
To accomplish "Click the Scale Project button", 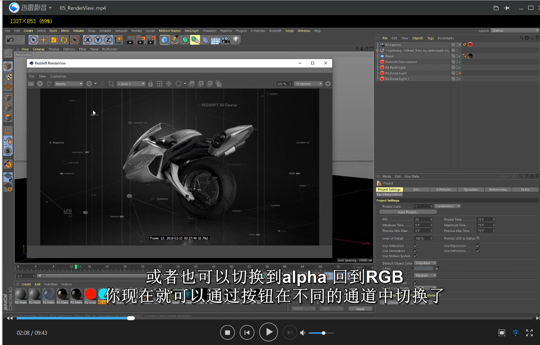I will point(408,212).
